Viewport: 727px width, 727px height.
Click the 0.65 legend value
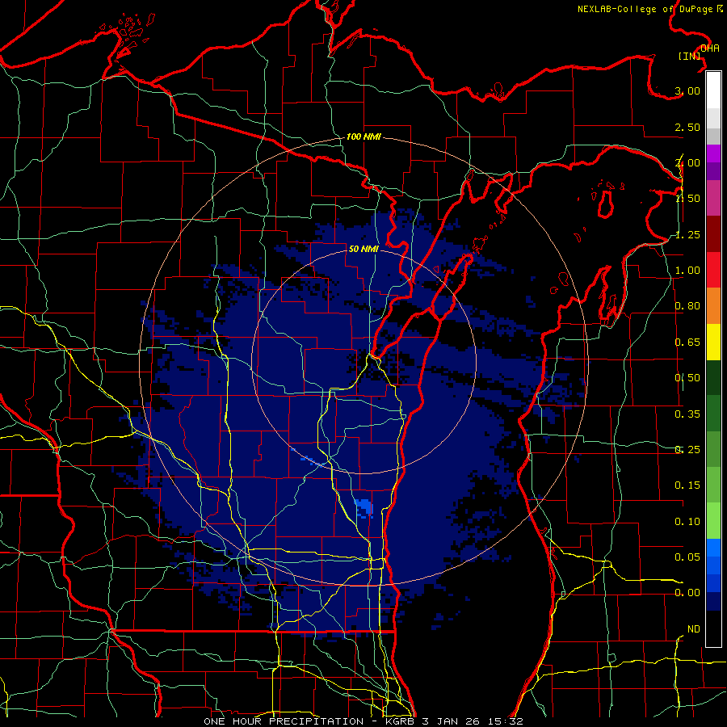click(687, 342)
